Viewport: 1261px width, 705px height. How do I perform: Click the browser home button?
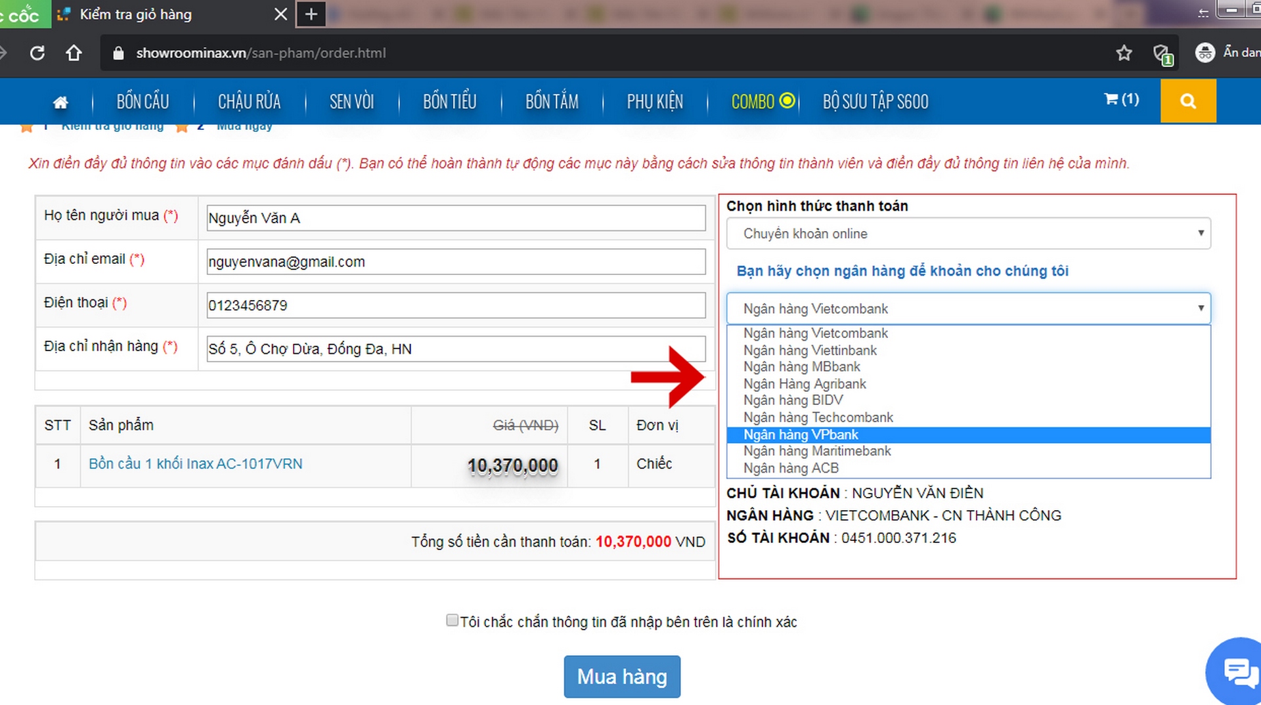coord(74,53)
